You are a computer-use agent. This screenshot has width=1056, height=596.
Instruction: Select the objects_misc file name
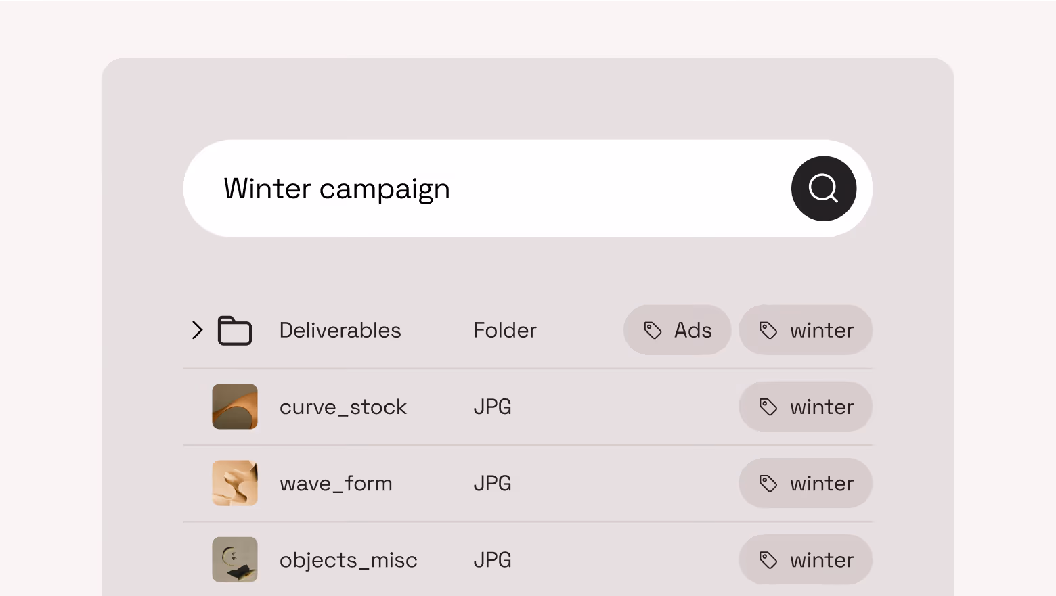coord(349,560)
